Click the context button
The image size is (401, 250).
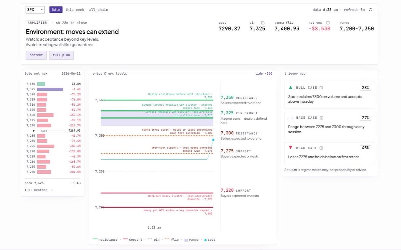click(36, 55)
